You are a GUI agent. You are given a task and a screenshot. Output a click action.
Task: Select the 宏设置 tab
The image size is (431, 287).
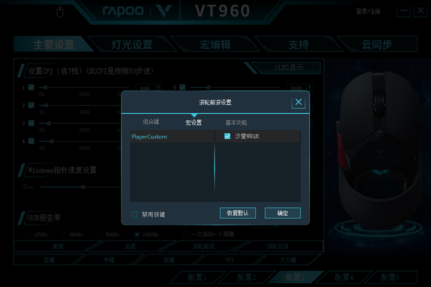pyautogui.click(x=194, y=123)
